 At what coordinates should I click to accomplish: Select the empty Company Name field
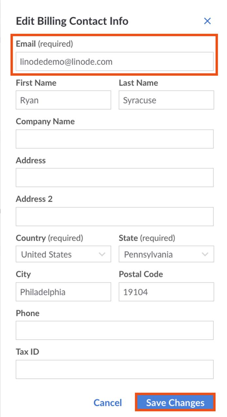tap(114, 139)
